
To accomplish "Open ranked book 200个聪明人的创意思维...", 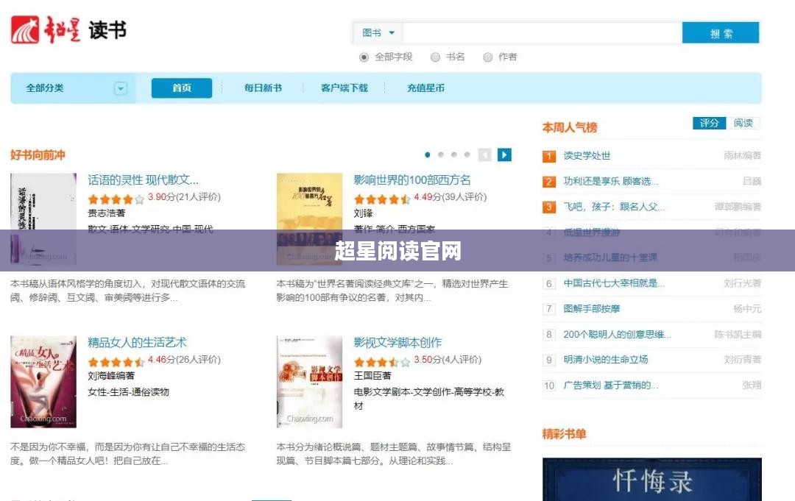I will pos(617,334).
